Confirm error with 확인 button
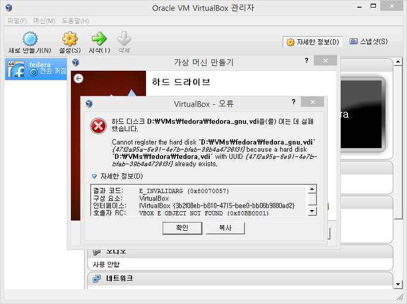The image size is (407, 304). pos(182,228)
